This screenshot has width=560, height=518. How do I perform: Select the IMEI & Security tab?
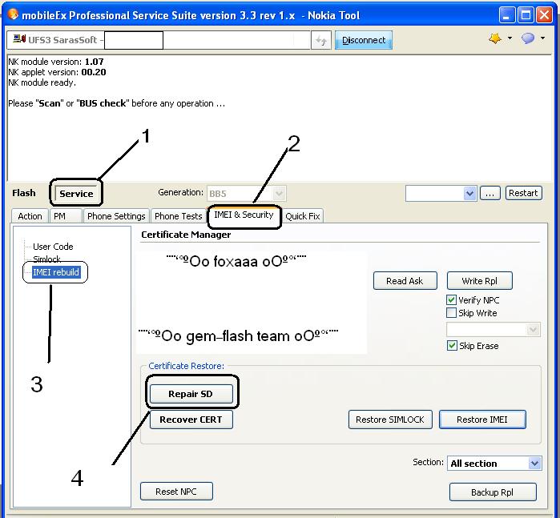[x=244, y=215]
